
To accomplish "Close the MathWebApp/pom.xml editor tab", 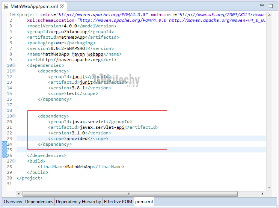I will tap(62, 6).
